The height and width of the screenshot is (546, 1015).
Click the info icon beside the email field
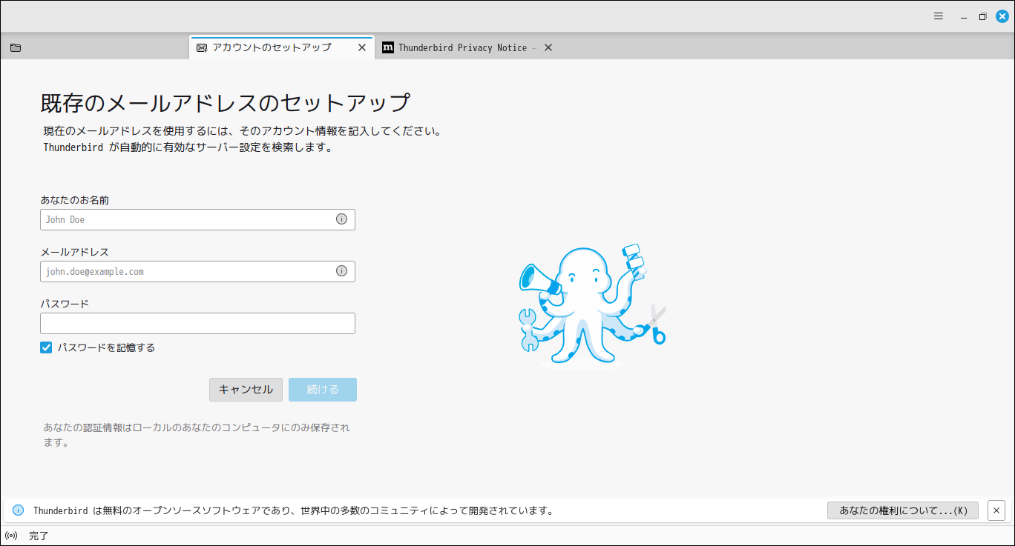click(x=342, y=271)
